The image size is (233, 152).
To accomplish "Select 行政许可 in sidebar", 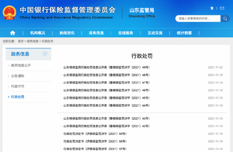I will (18, 86).
